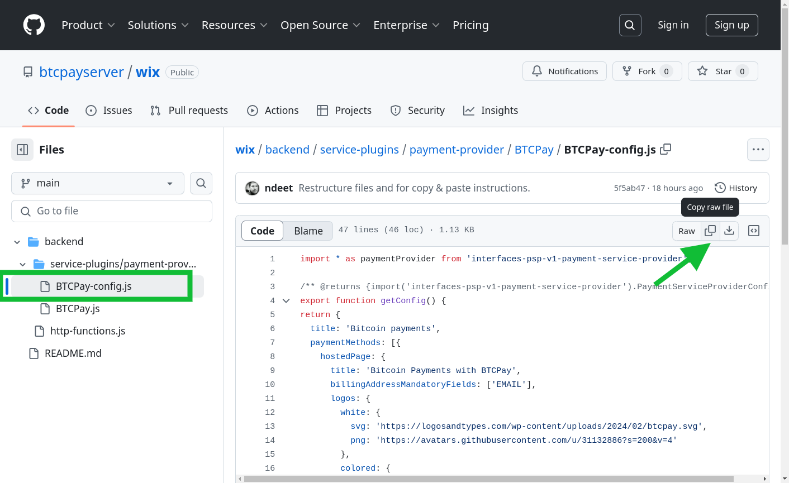This screenshot has height=483, width=789.
Task: Click the GitHub logo icon
Action: [34, 25]
